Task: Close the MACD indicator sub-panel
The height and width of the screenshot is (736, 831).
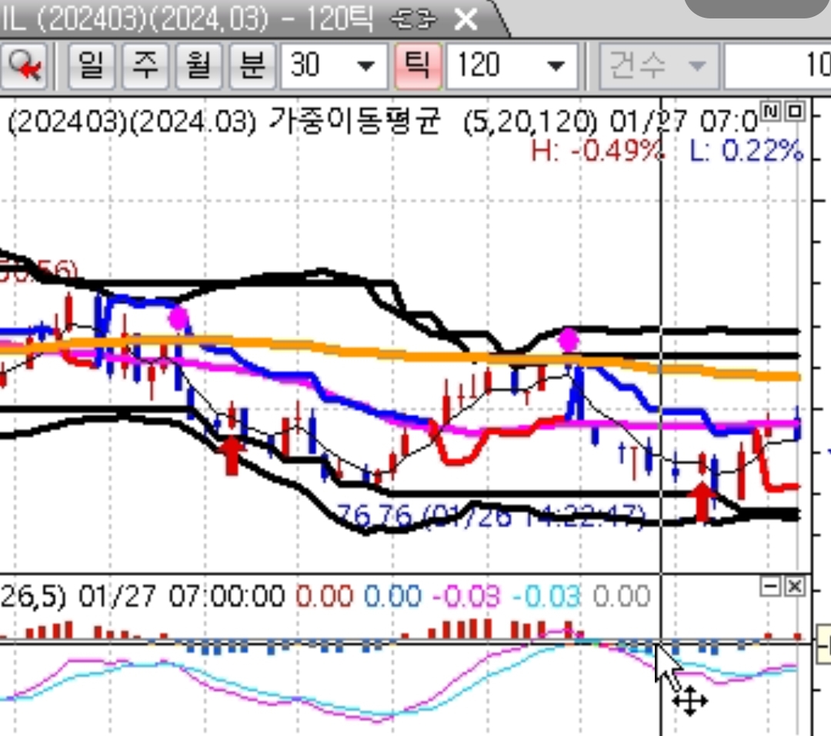Action: [795, 588]
